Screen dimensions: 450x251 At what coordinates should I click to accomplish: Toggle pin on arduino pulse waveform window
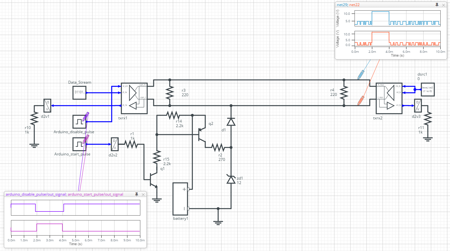[x=136, y=194]
